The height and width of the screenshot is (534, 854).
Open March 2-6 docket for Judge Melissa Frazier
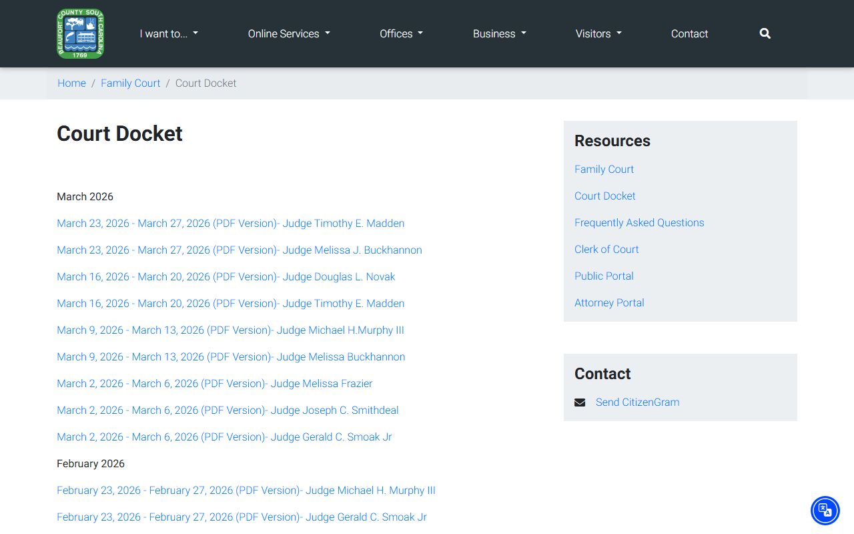215,384
